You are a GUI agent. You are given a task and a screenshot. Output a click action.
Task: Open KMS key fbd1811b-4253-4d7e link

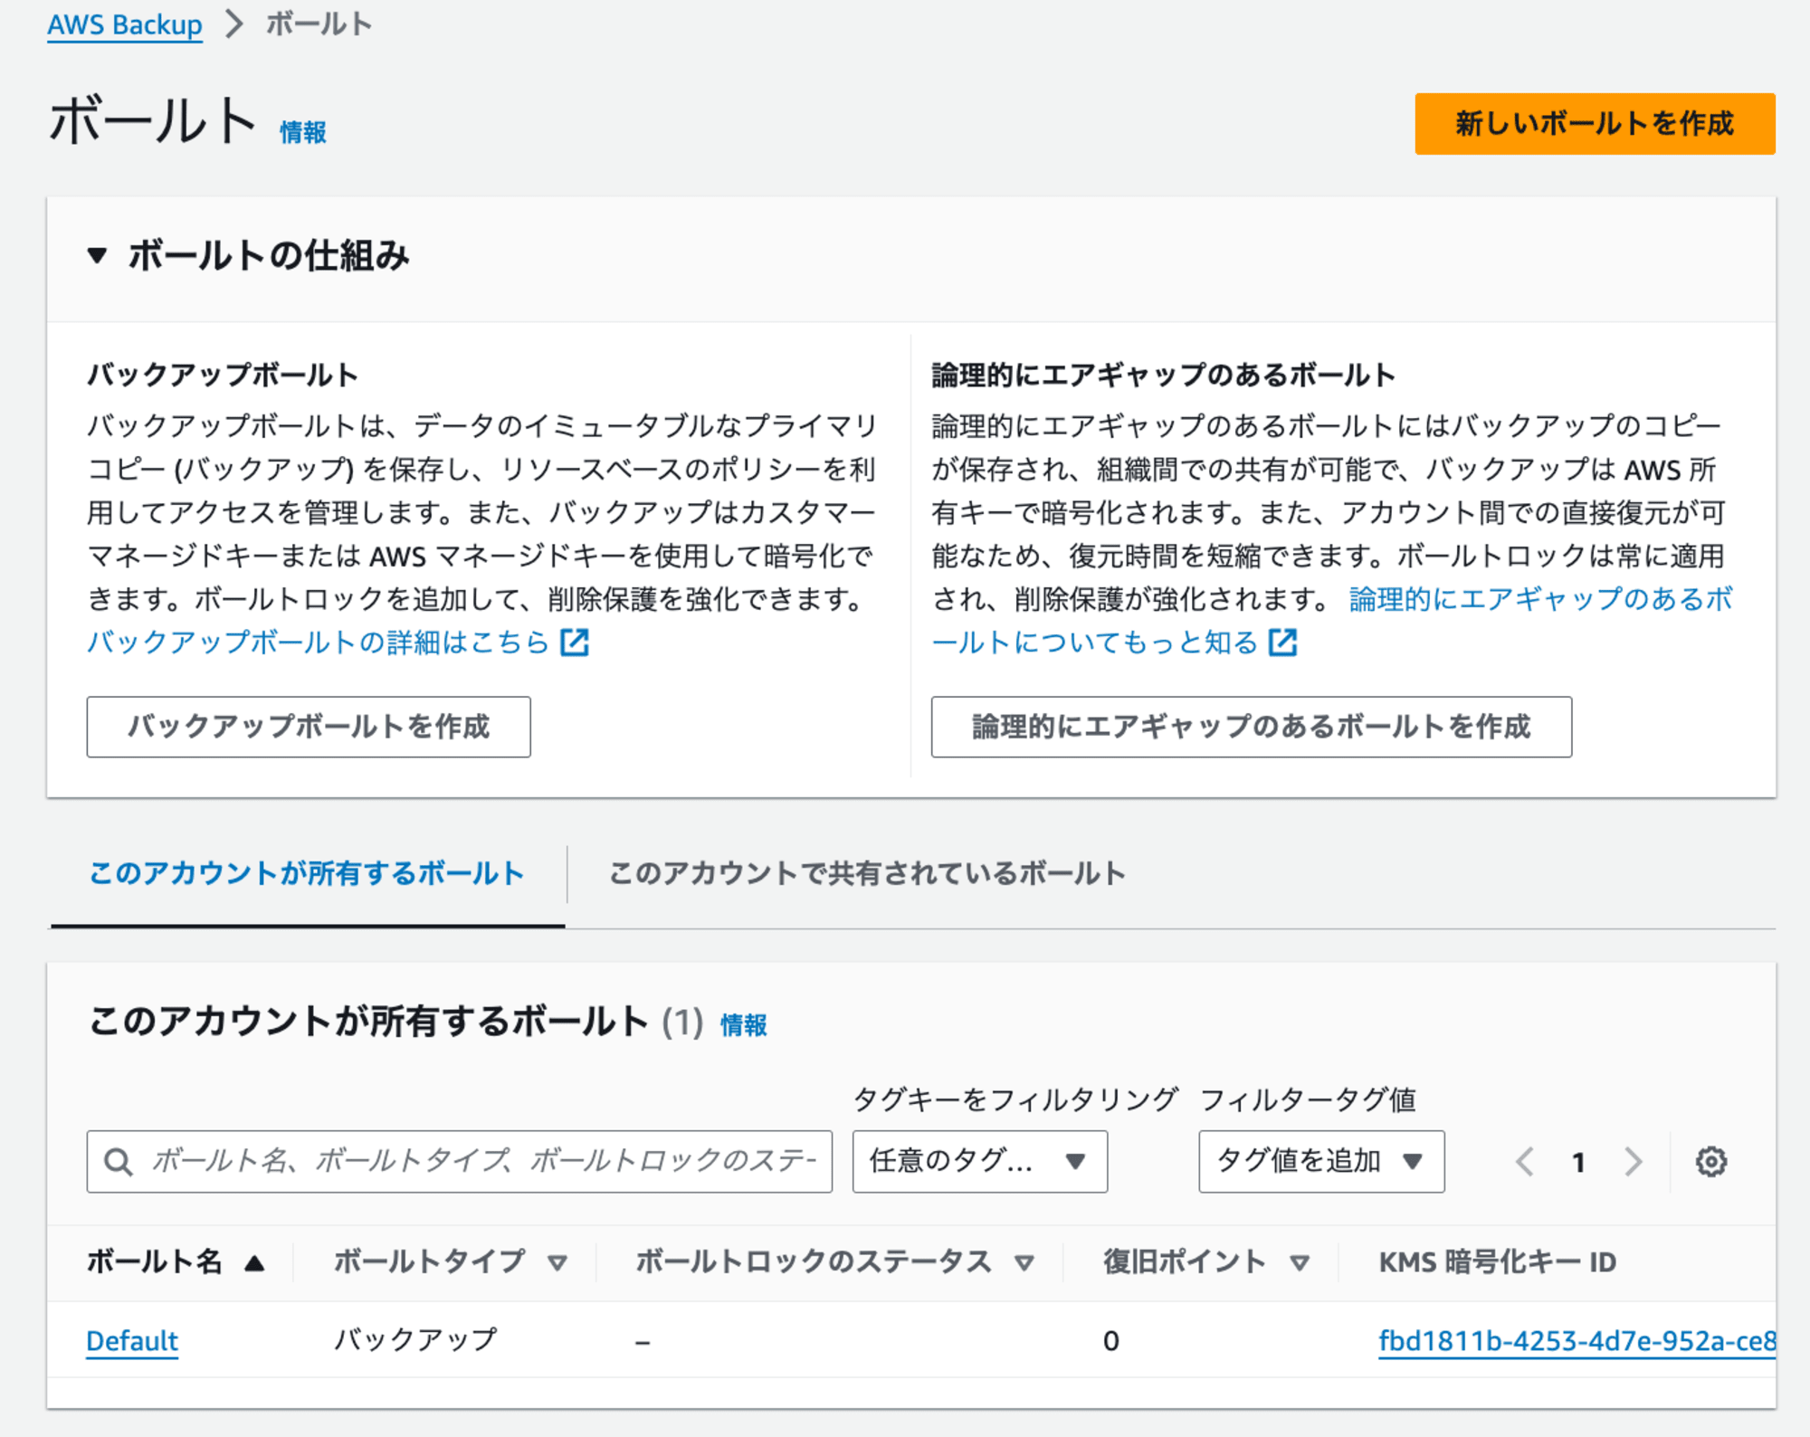1577,1340
